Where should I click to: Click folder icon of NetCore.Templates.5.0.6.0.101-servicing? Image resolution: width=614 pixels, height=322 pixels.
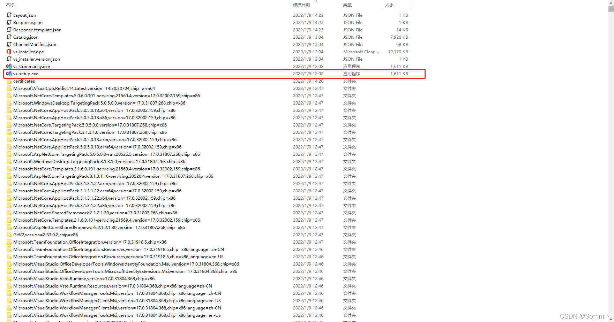pos(9,95)
